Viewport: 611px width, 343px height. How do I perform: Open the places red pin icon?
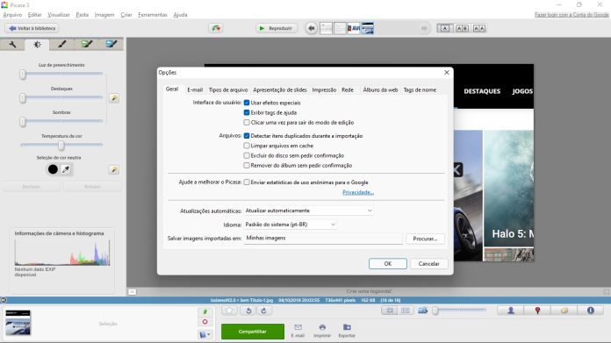[537, 311]
